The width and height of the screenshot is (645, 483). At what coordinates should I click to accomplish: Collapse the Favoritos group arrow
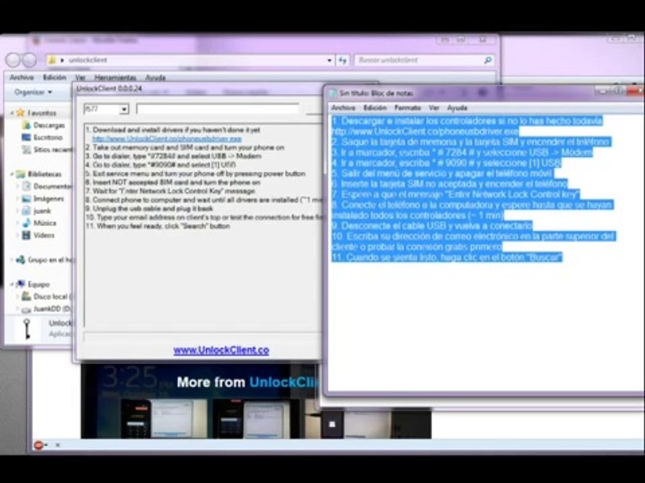pos(11,113)
